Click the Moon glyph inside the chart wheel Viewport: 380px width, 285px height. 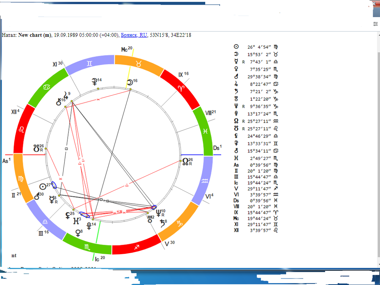point(130,82)
